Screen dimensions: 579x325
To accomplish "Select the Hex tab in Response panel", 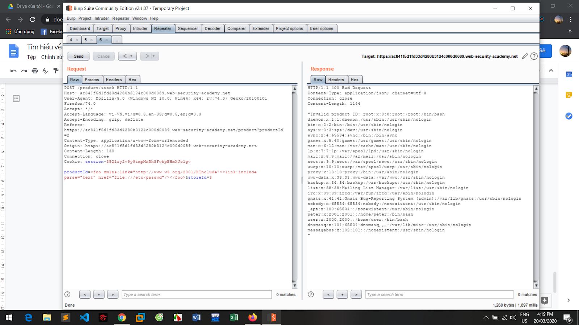I will 355,80.
